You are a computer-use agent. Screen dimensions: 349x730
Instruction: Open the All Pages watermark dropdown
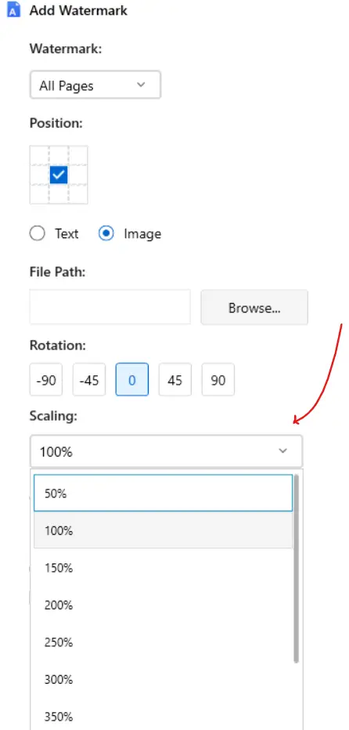(95, 85)
